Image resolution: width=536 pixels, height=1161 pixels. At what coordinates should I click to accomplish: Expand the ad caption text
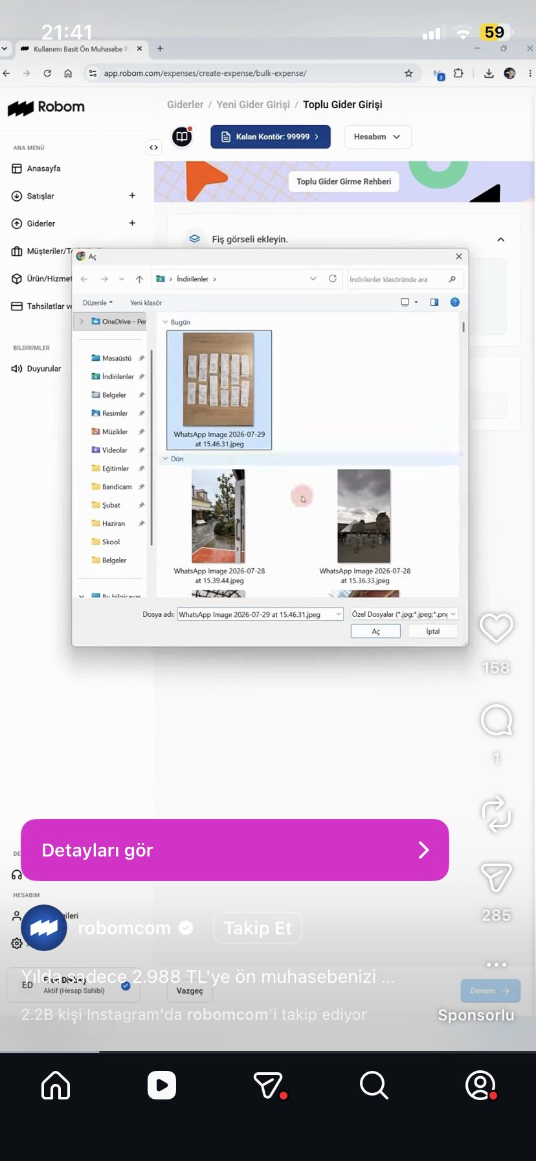(x=208, y=976)
